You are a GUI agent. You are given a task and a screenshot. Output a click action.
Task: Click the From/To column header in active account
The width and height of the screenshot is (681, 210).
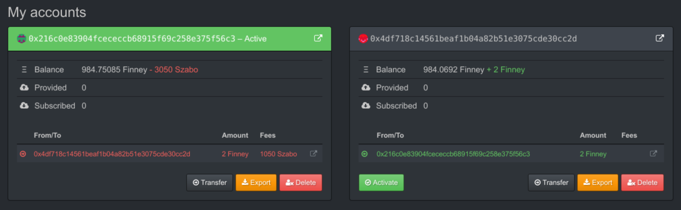(x=47, y=135)
